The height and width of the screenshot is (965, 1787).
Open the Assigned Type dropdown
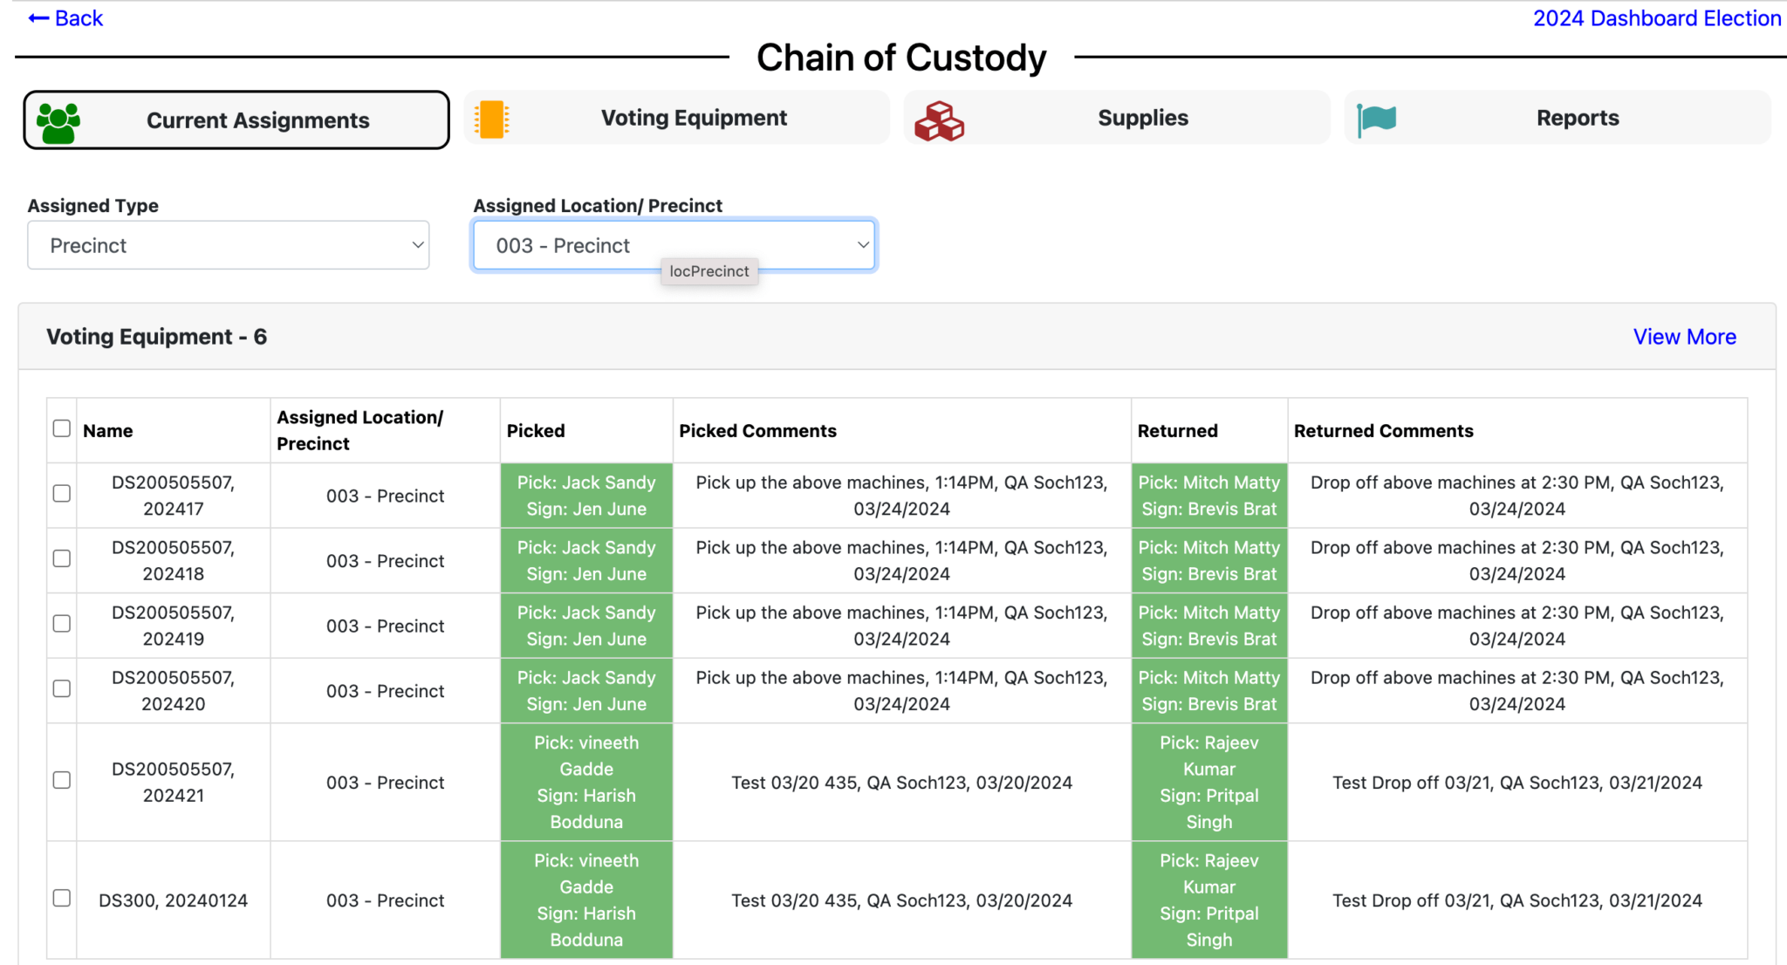click(229, 245)
